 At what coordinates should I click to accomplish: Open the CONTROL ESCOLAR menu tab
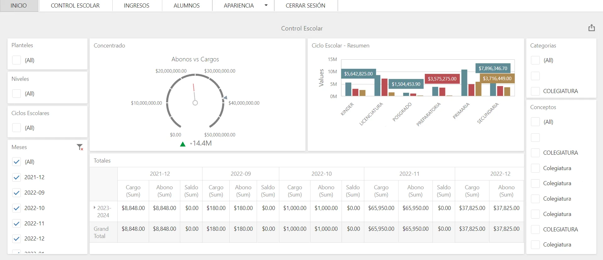coord(75,6)
